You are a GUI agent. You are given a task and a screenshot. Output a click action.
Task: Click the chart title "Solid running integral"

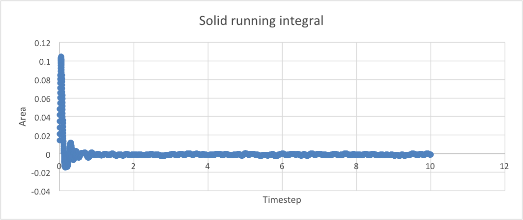[x=261, y=21]
